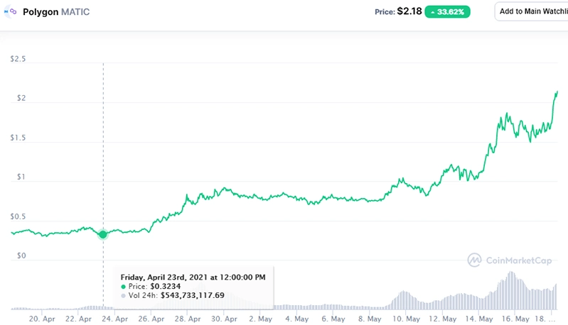Click the $2.18 price value
The width and height of the screenshot is (568, 325).
tap(409, 11)
